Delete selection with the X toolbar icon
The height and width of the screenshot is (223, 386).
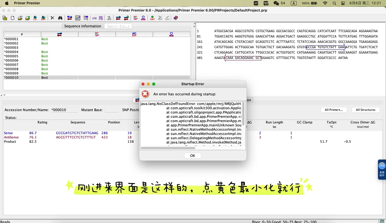click(53, 18)
